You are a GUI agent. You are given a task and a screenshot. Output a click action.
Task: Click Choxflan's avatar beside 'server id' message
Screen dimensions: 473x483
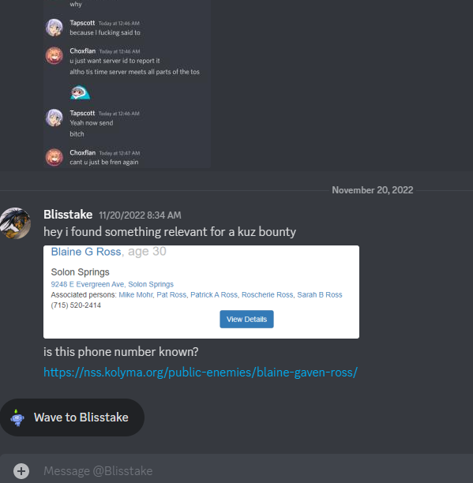(54, 56)
